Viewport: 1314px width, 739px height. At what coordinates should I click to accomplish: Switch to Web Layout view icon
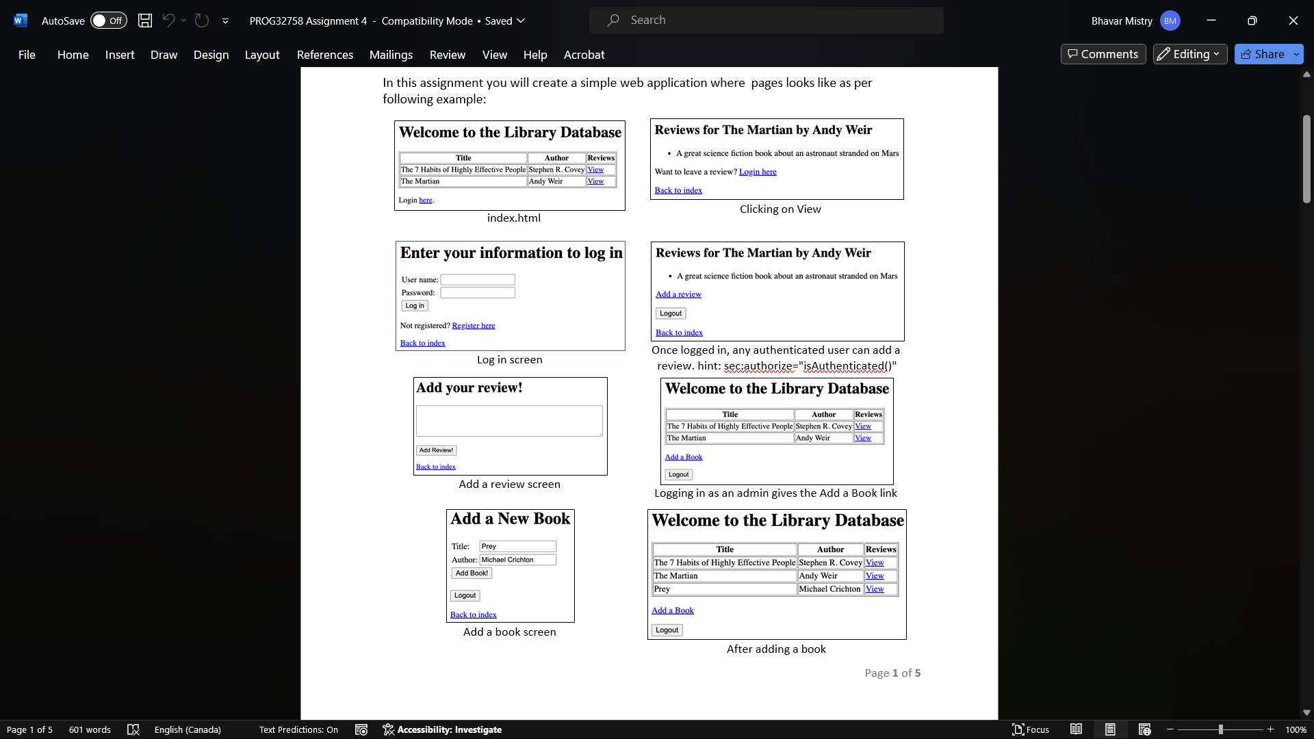tap(1144, 729)
